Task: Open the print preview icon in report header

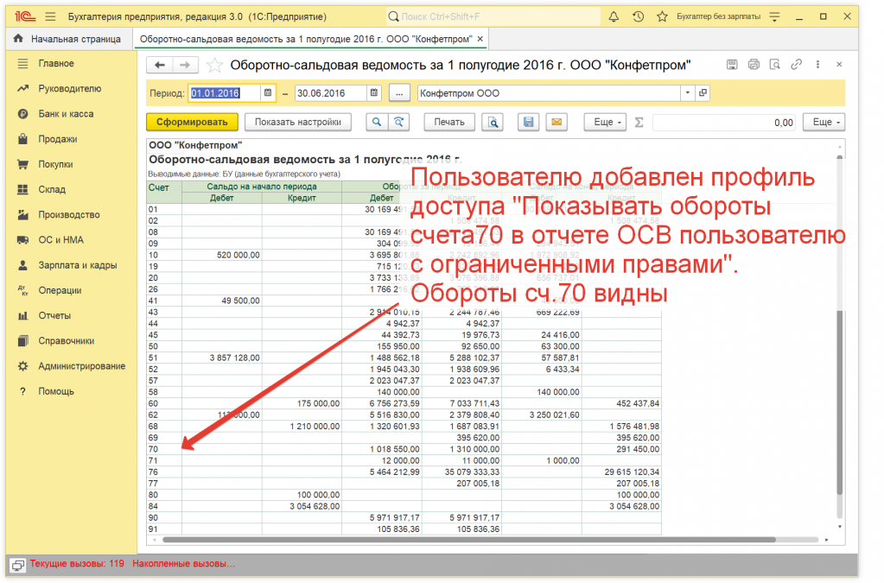Action: click(774, 65)
